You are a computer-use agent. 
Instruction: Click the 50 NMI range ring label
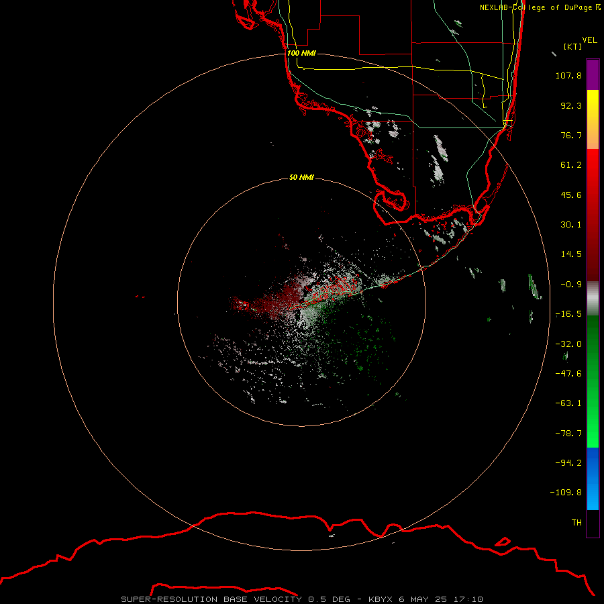(x=301, y=177)
